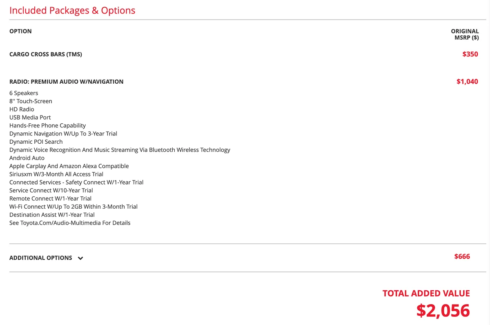Click Dynamic Navigation W/Up To 3-Year Trial
This screenshot has width=490, height=325.
tap(63, 134)
